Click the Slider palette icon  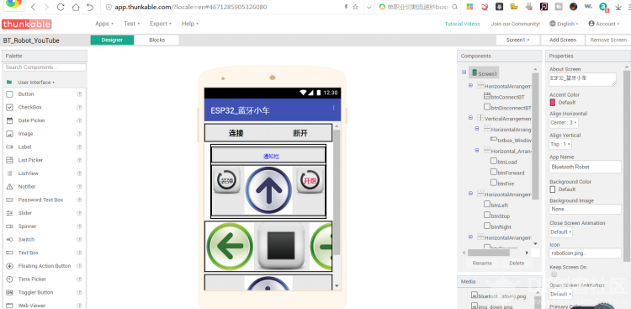(x=9, y=213)
